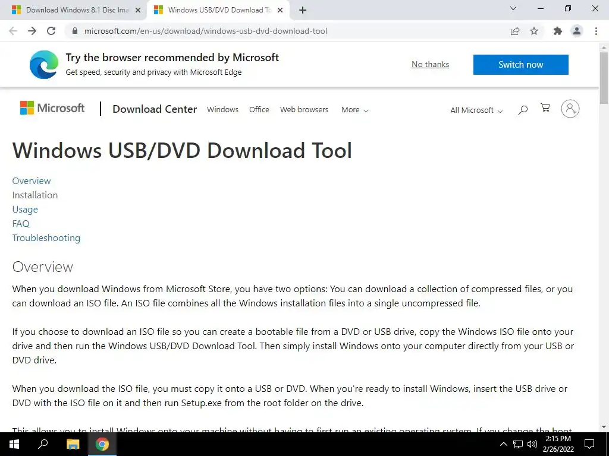609x456 pixels.
Task: Close the Download Windows 8.1 Disc Image tab
Action: pyautogui.click(x=138, y=11)
